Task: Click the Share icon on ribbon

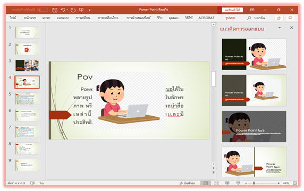Action: [x=279, y=18]
